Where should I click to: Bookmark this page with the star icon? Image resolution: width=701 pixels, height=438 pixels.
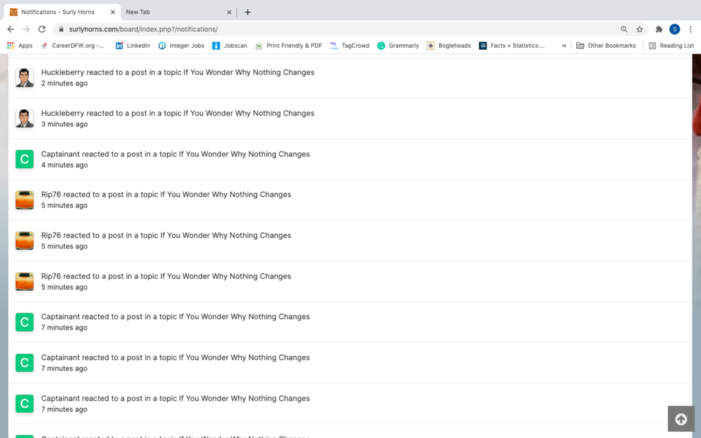coord(639,29)
